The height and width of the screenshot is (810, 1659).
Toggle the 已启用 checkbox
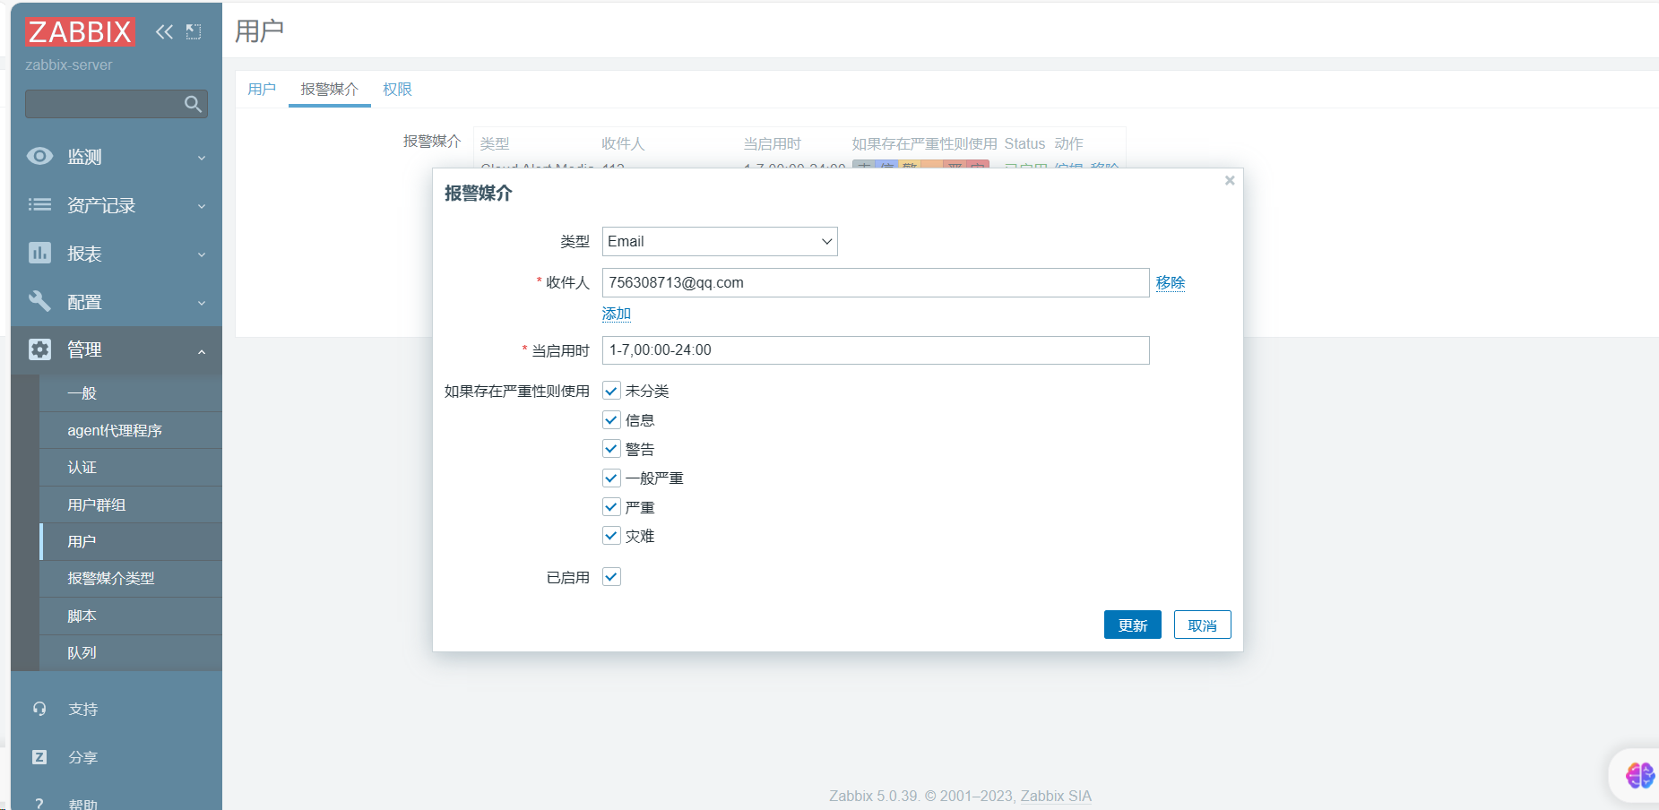[611, 577]
